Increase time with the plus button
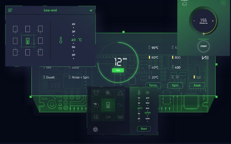 pyautogui.click(x=212, y=21)
